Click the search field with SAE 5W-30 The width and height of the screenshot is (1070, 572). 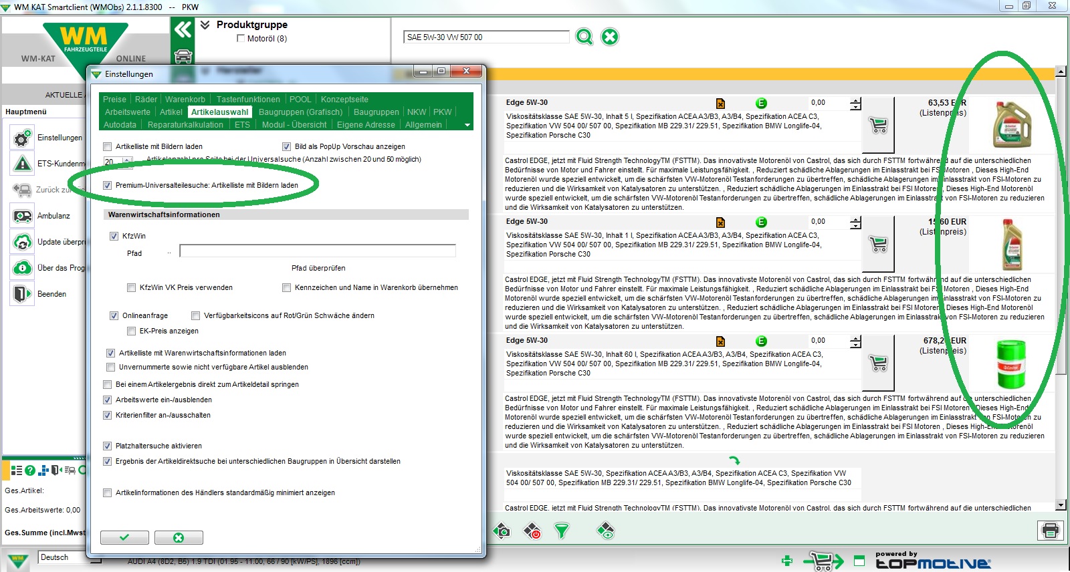tap(486, 37)
